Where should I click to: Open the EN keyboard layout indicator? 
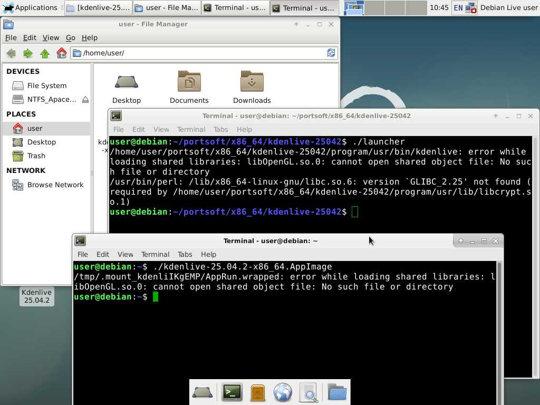pyautogui.click(x=458, y=8)
